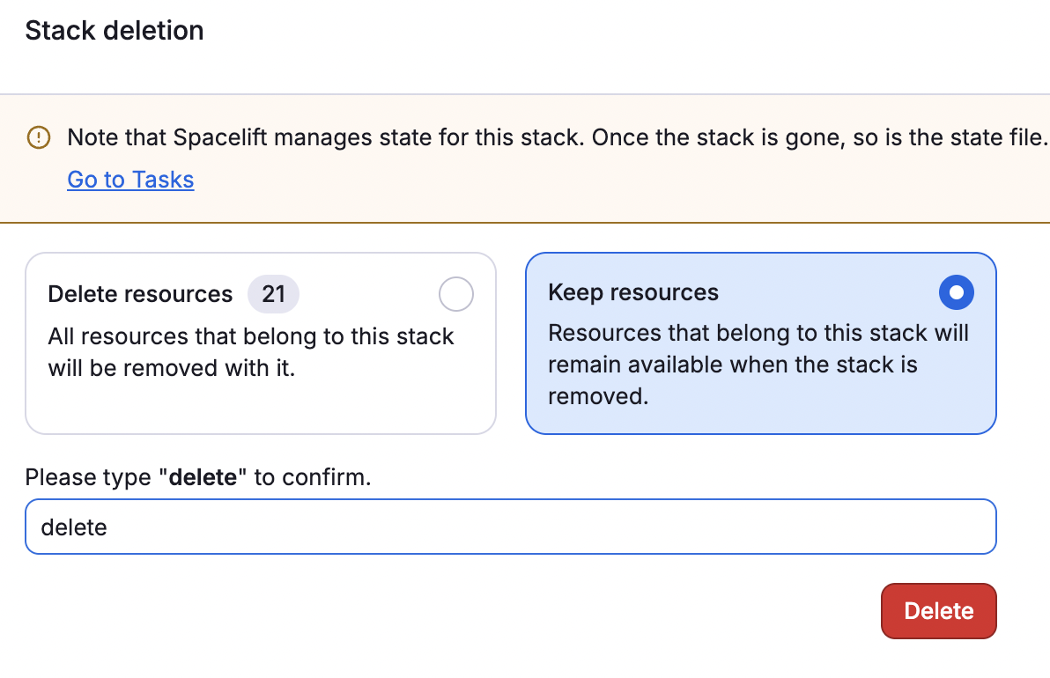Click the Keep resources description text
Viewport: 1050px width, 678px height.
758,365
